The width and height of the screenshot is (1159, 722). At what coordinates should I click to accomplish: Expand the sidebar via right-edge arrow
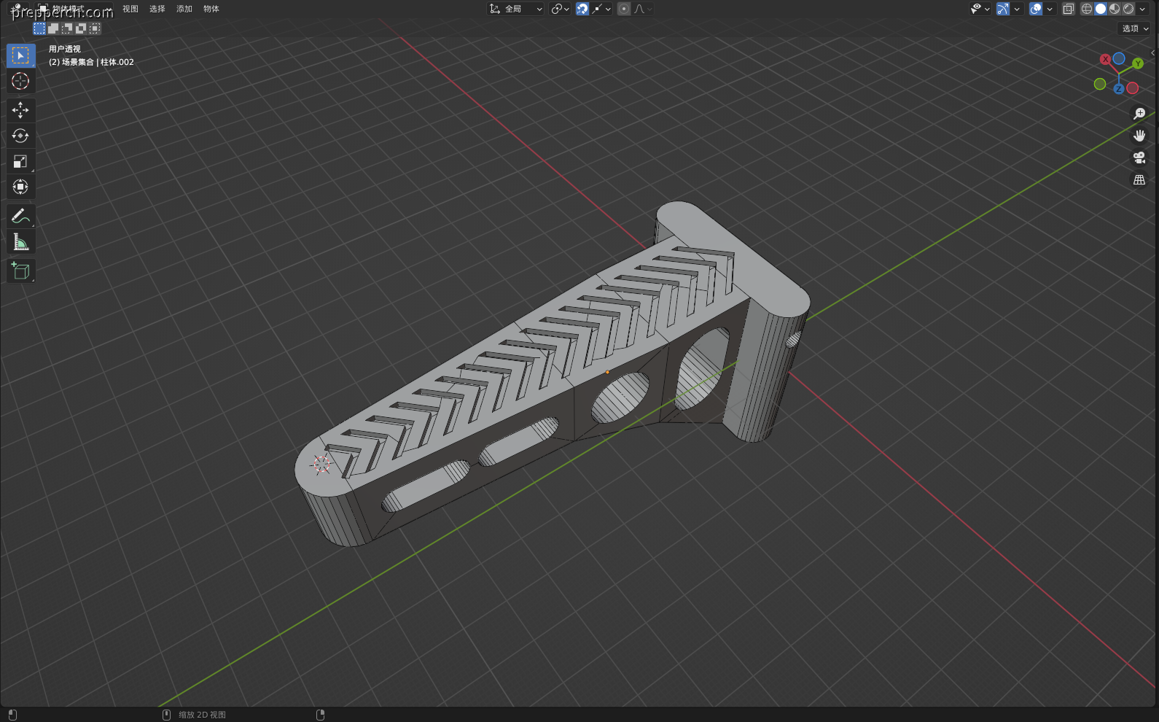click(1152, 53)
